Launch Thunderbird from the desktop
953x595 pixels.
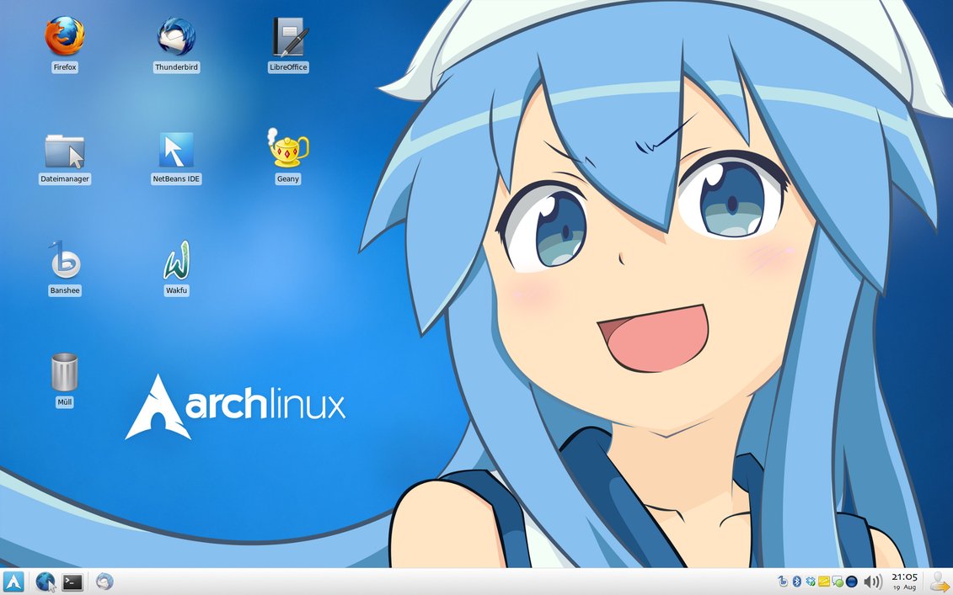click(177, 37)
